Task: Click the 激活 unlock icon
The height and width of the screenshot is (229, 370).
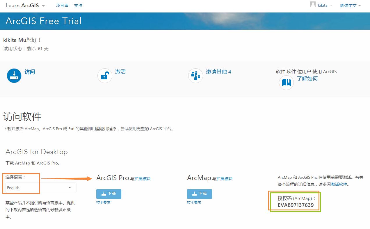Action: tap(104, 76)
